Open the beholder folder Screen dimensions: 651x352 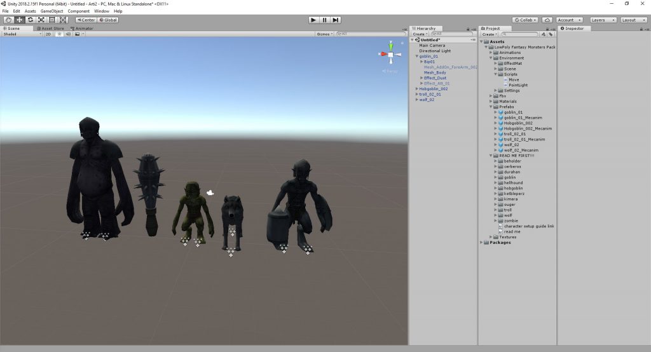(512, 161)
